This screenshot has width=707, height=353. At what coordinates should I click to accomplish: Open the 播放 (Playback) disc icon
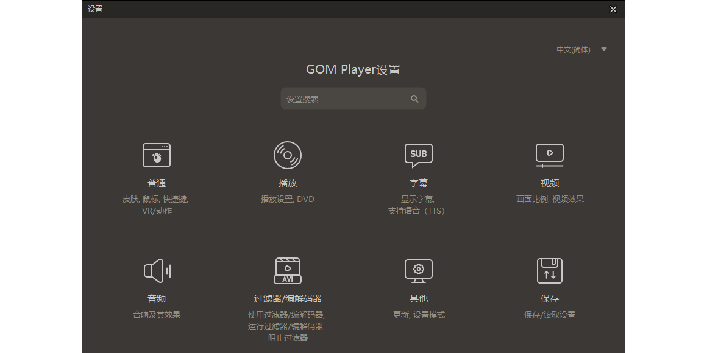pos(288,155)
